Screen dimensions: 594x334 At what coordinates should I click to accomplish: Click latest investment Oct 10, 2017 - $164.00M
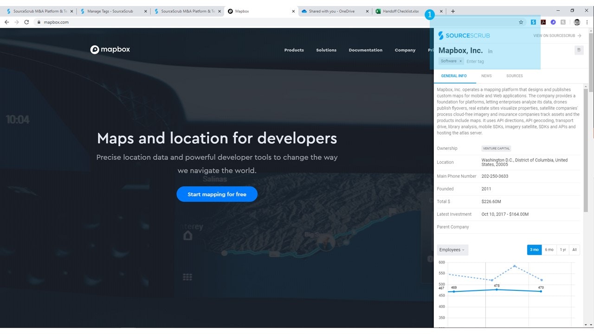click(x=505, y=214)
